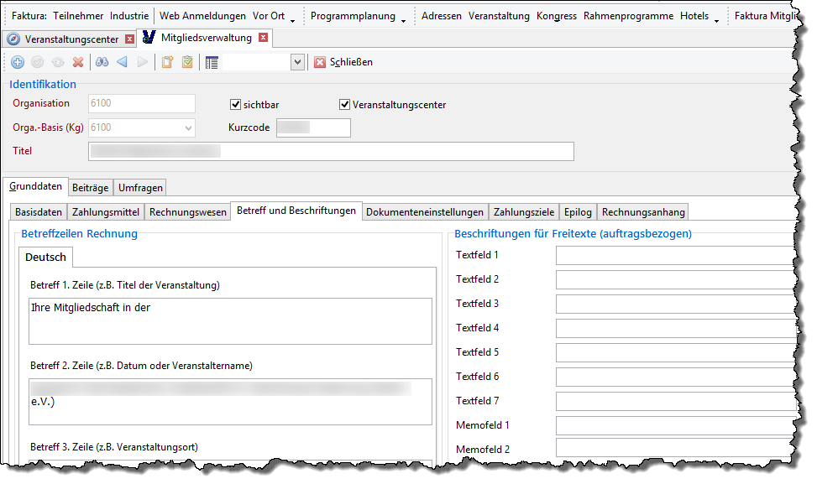Click the red delete X toolbar icon
817x484 pixels.
78,62
